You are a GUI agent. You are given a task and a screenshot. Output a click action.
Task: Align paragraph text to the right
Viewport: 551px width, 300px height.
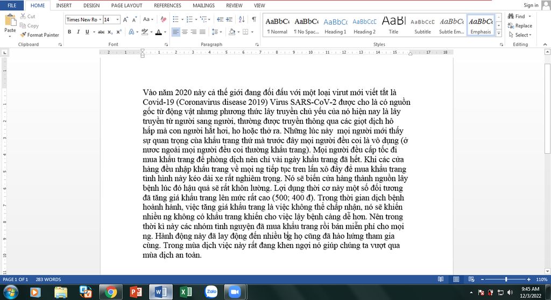click(194, 32)
